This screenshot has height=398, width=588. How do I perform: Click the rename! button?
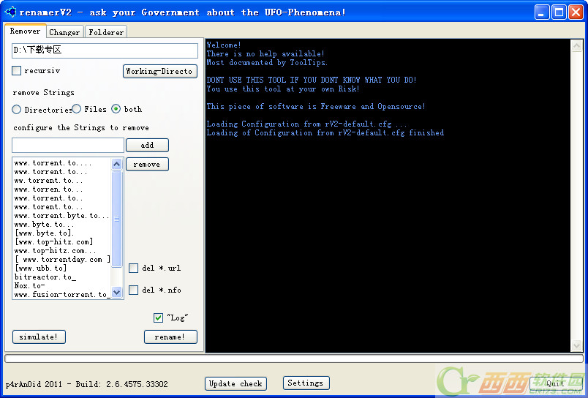click(170, 337)
